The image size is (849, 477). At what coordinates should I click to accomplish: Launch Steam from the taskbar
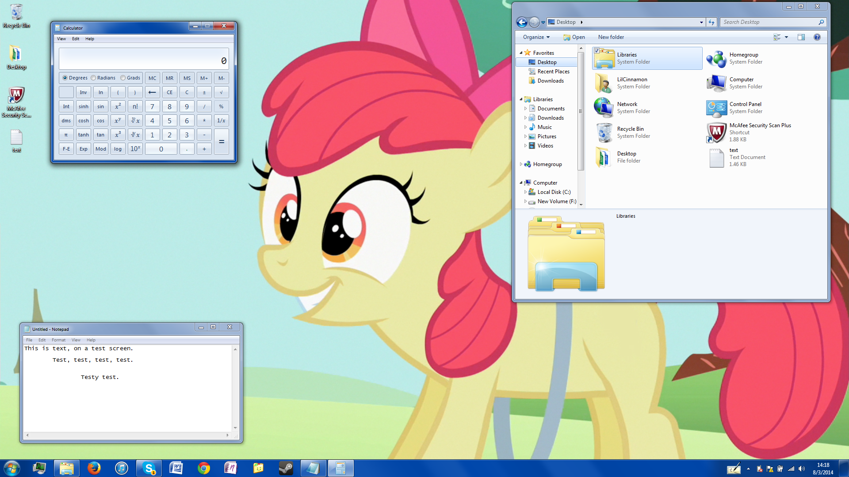[x=286, y=468]
